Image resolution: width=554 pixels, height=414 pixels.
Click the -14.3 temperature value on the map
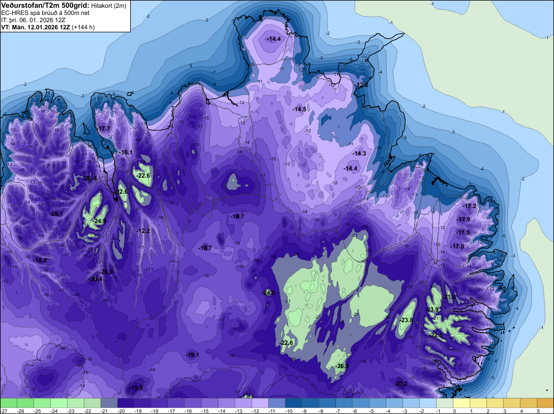[x=360, y=153]
